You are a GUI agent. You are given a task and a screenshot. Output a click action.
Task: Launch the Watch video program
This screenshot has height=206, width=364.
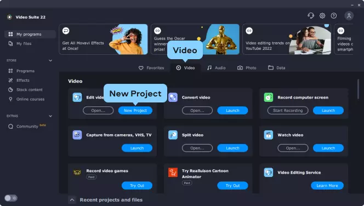pos(328,148)
